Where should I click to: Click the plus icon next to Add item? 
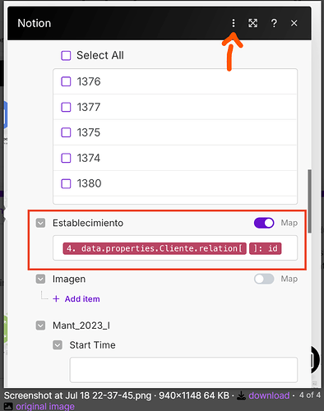(56, 298)
